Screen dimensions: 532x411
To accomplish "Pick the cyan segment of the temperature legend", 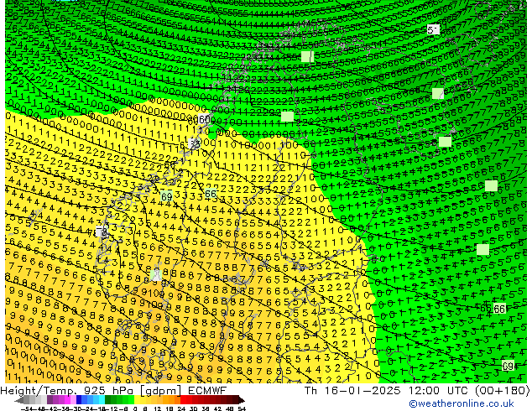I will [x=102, y=399].
